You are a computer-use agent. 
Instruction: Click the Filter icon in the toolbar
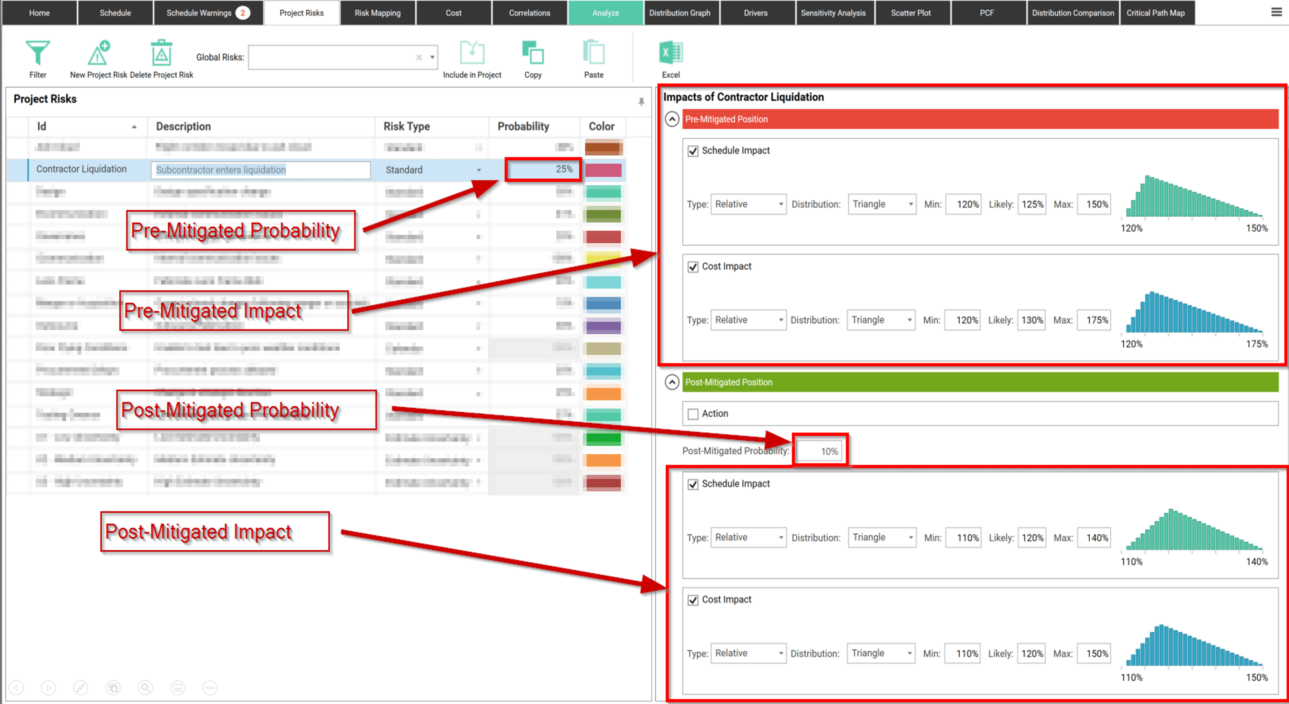[x=37, y=56]
